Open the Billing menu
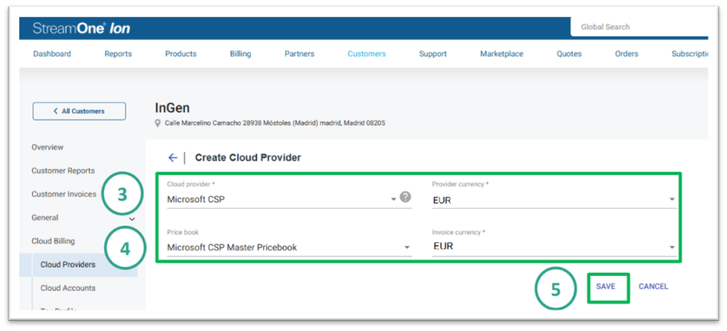Viewport: 727px width, 331px height. coord(241,54)
